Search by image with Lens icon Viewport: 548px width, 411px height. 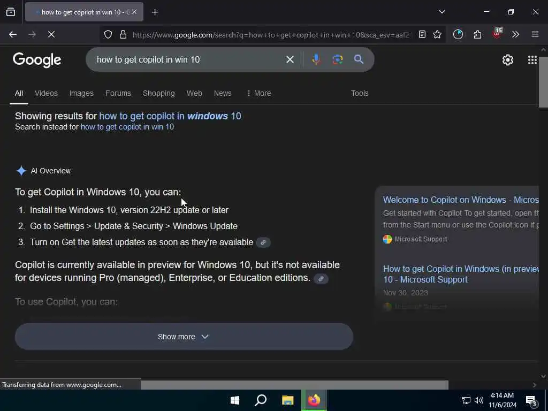(x=337, y=59)
